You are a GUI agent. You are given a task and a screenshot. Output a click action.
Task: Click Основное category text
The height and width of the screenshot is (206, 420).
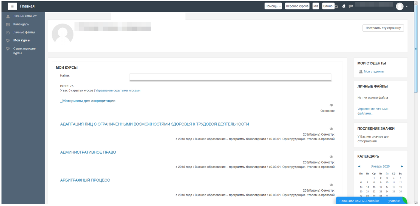coord(328,111)
